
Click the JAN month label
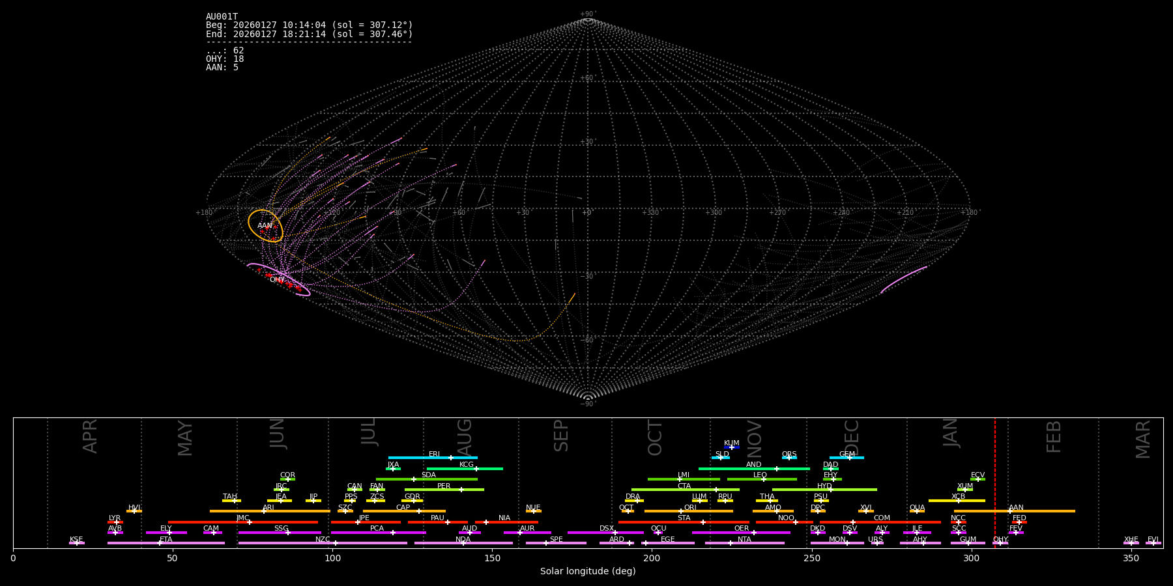click(x=951, y=433)
